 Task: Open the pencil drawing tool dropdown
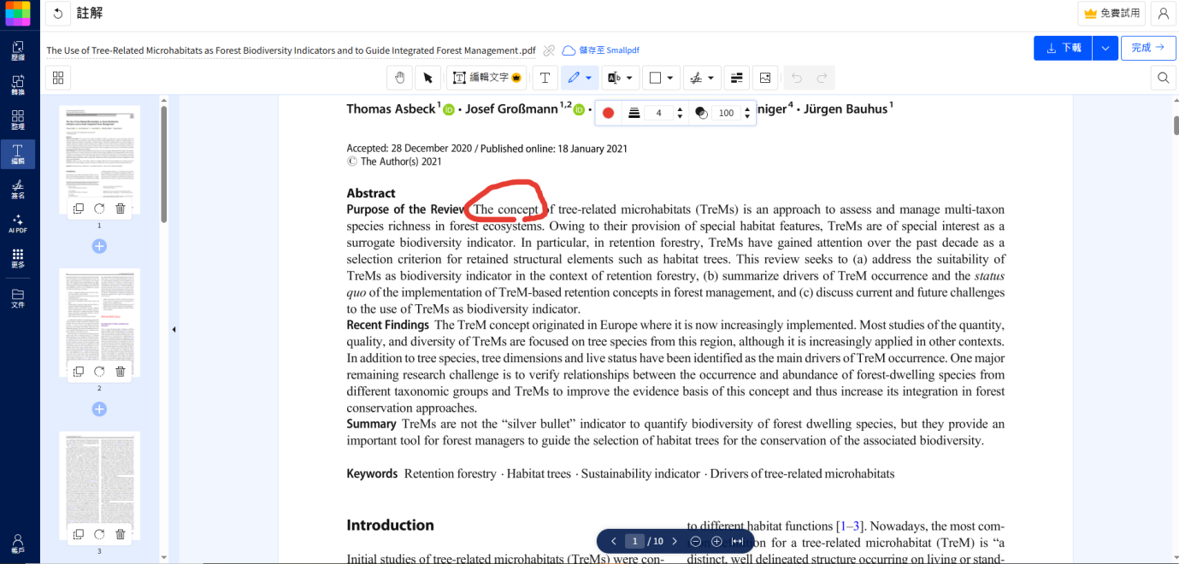point(589,78)
